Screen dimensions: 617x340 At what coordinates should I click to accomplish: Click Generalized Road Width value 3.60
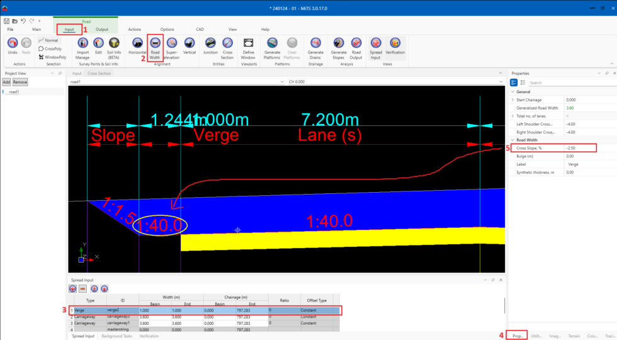tap(570, 108)
